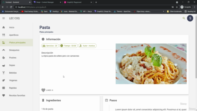Click the Tiempo : 03:00 chip
197x111 pixels.
[68, 46]
